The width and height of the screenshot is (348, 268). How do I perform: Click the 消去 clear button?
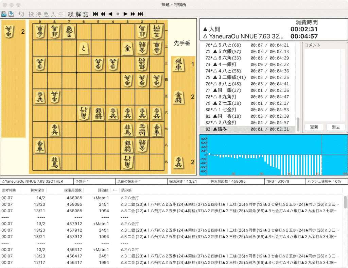pos(336,127)
